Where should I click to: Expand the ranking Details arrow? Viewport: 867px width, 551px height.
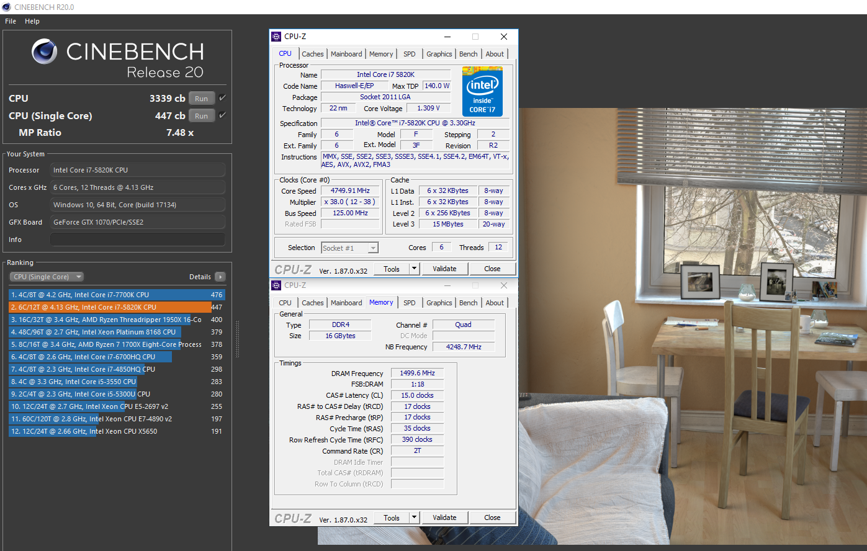[x=222, y=276]
